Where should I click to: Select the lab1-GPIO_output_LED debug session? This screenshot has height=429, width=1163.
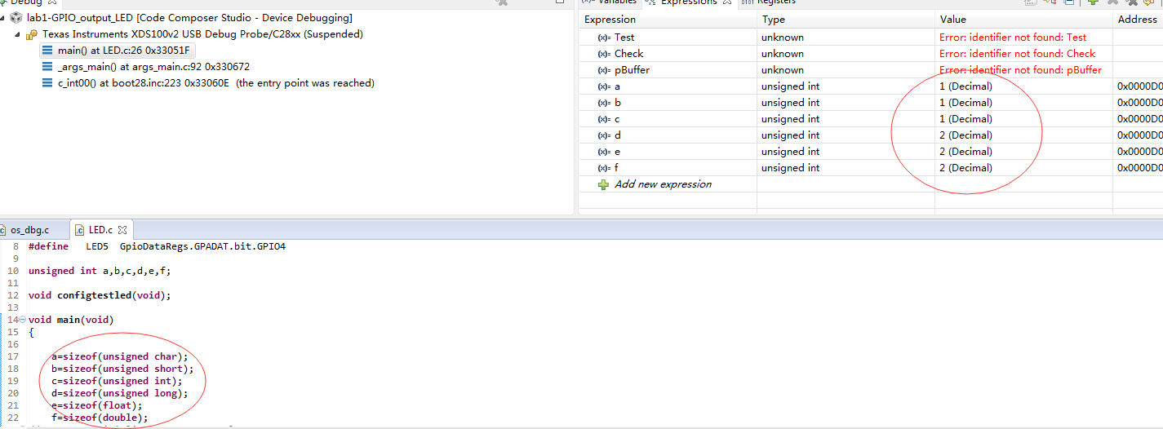click(189, 18)
